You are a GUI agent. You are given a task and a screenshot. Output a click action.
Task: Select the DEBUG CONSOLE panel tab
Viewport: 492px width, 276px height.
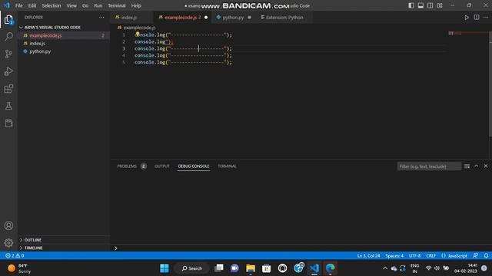tap(194, 166)
